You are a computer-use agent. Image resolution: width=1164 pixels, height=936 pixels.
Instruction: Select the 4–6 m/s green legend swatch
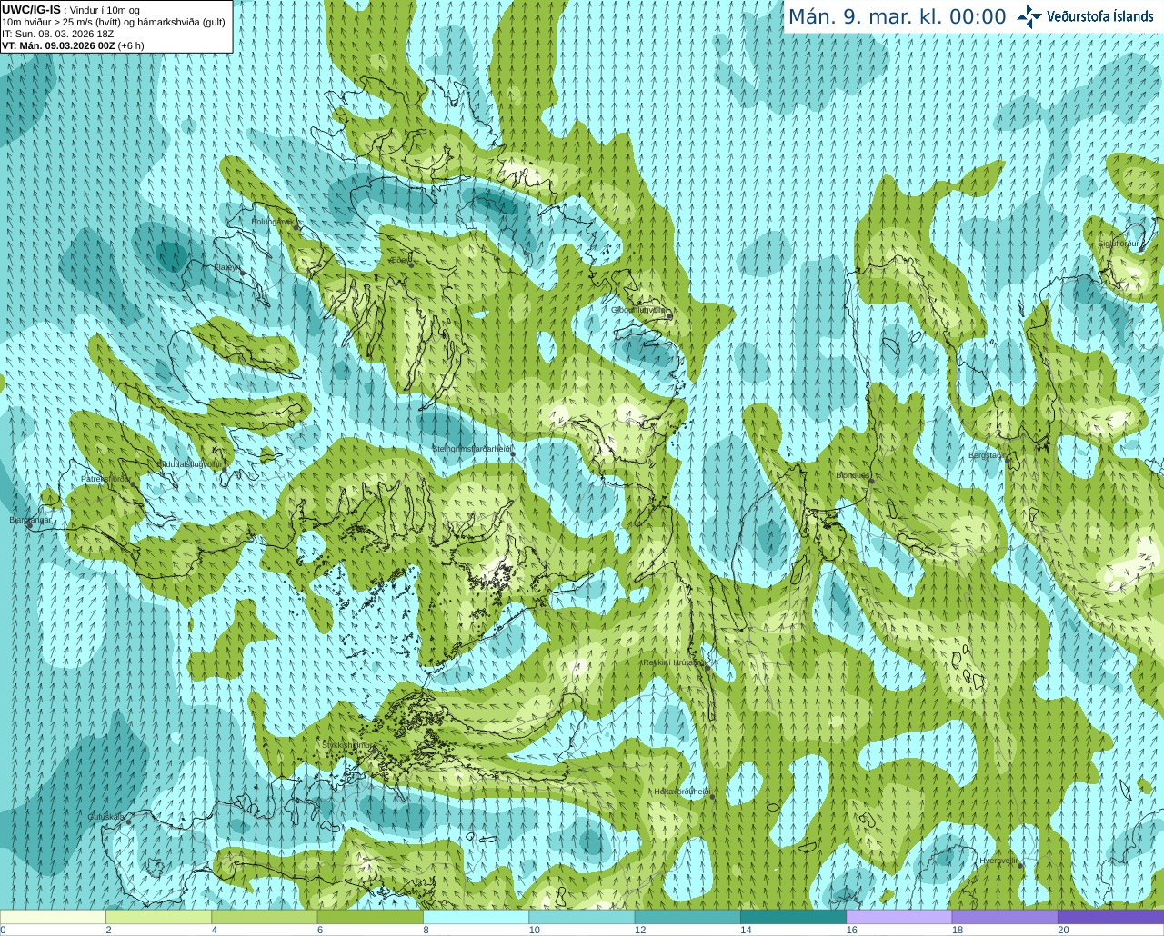(x=264, y=917)
